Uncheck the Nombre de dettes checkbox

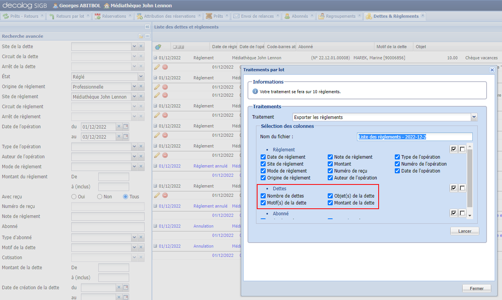[263, 196]
